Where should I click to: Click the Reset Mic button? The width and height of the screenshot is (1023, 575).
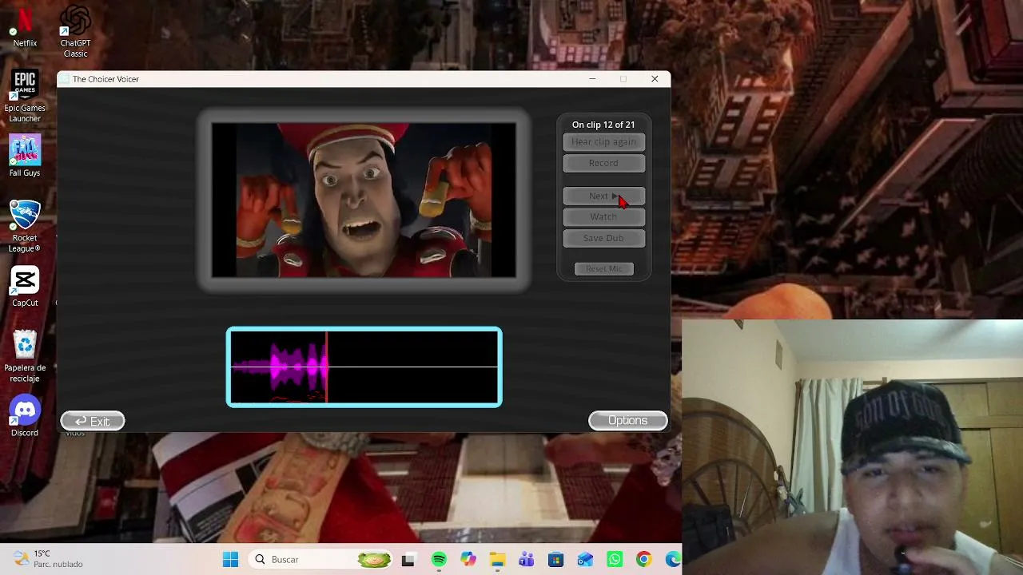(603, 269)
